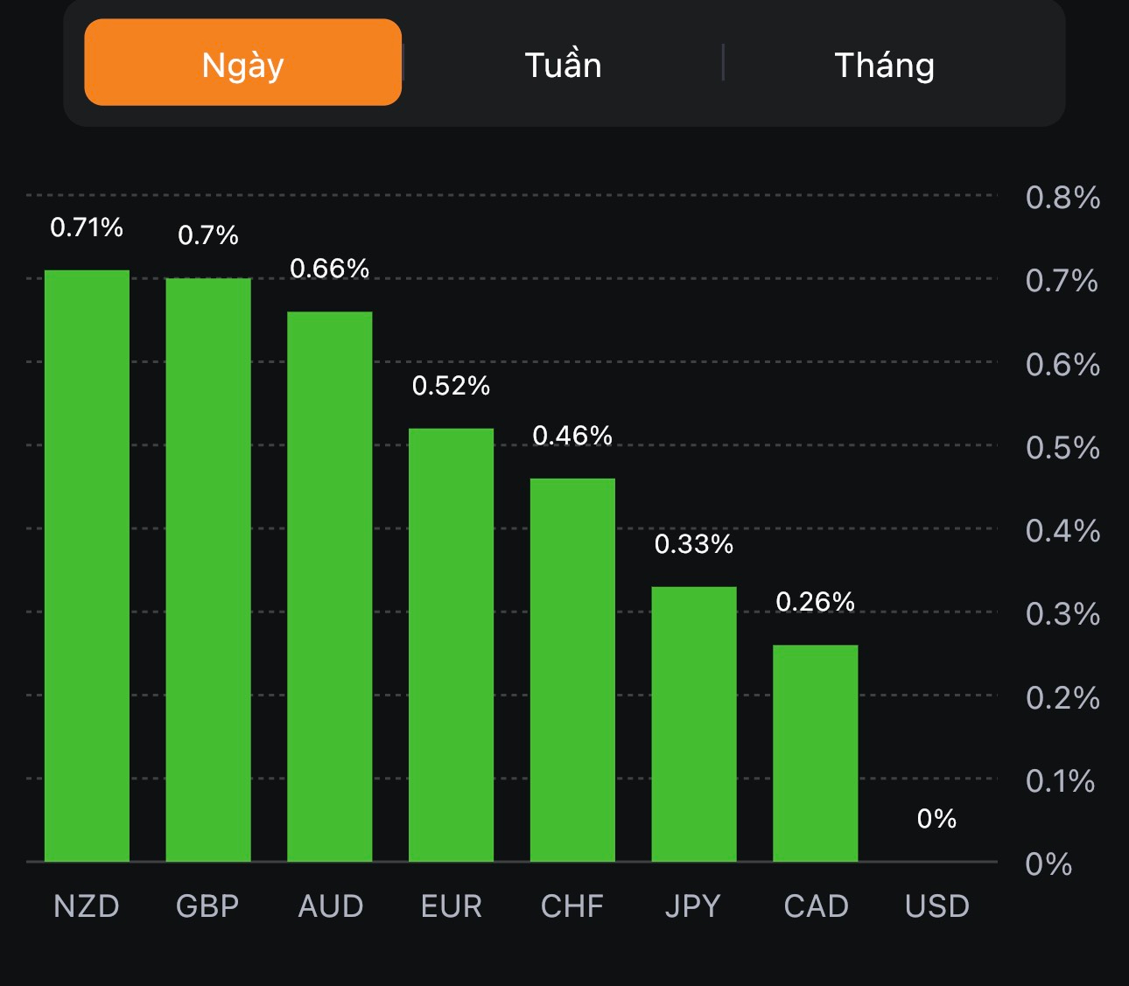Tap the NZD green bar

click(87, 565)
